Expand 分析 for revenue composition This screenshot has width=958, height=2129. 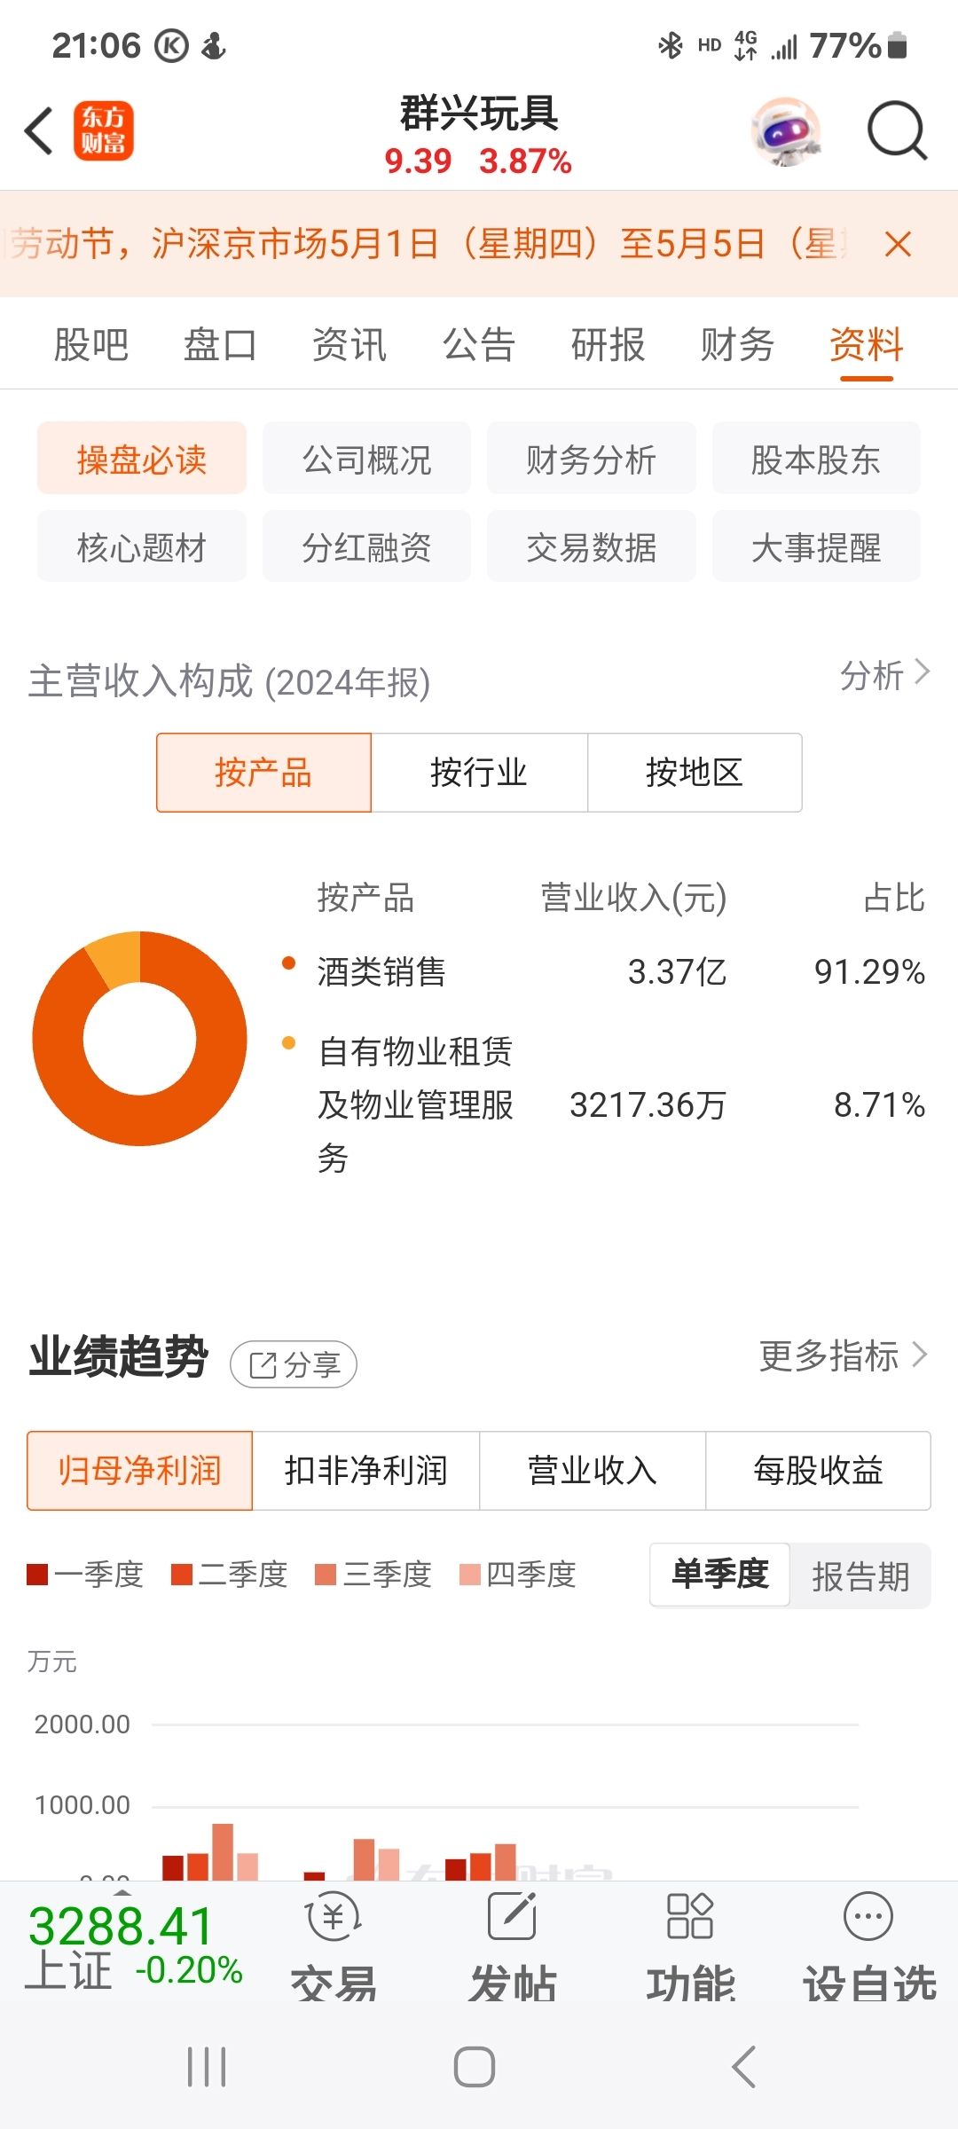[884, 675]
